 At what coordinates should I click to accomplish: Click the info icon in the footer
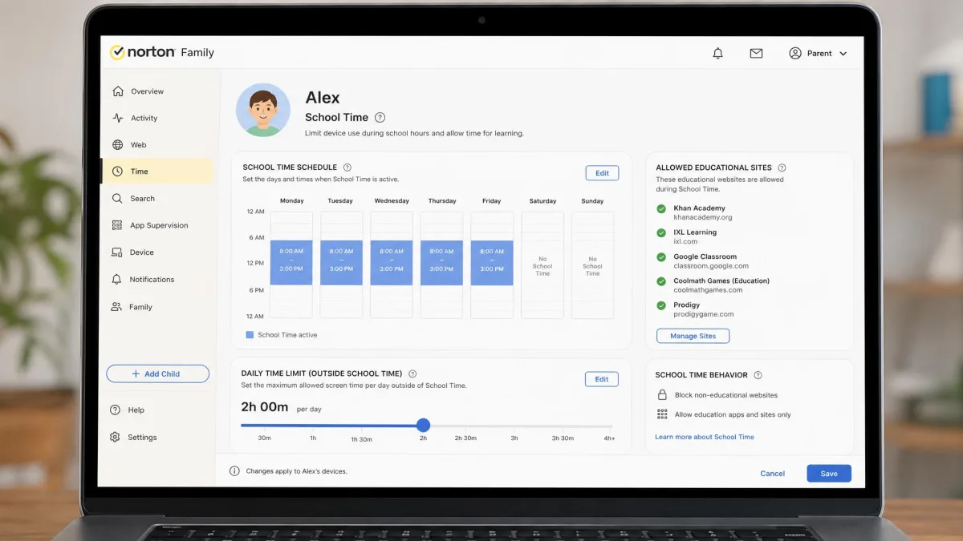[x=234, y=471]
